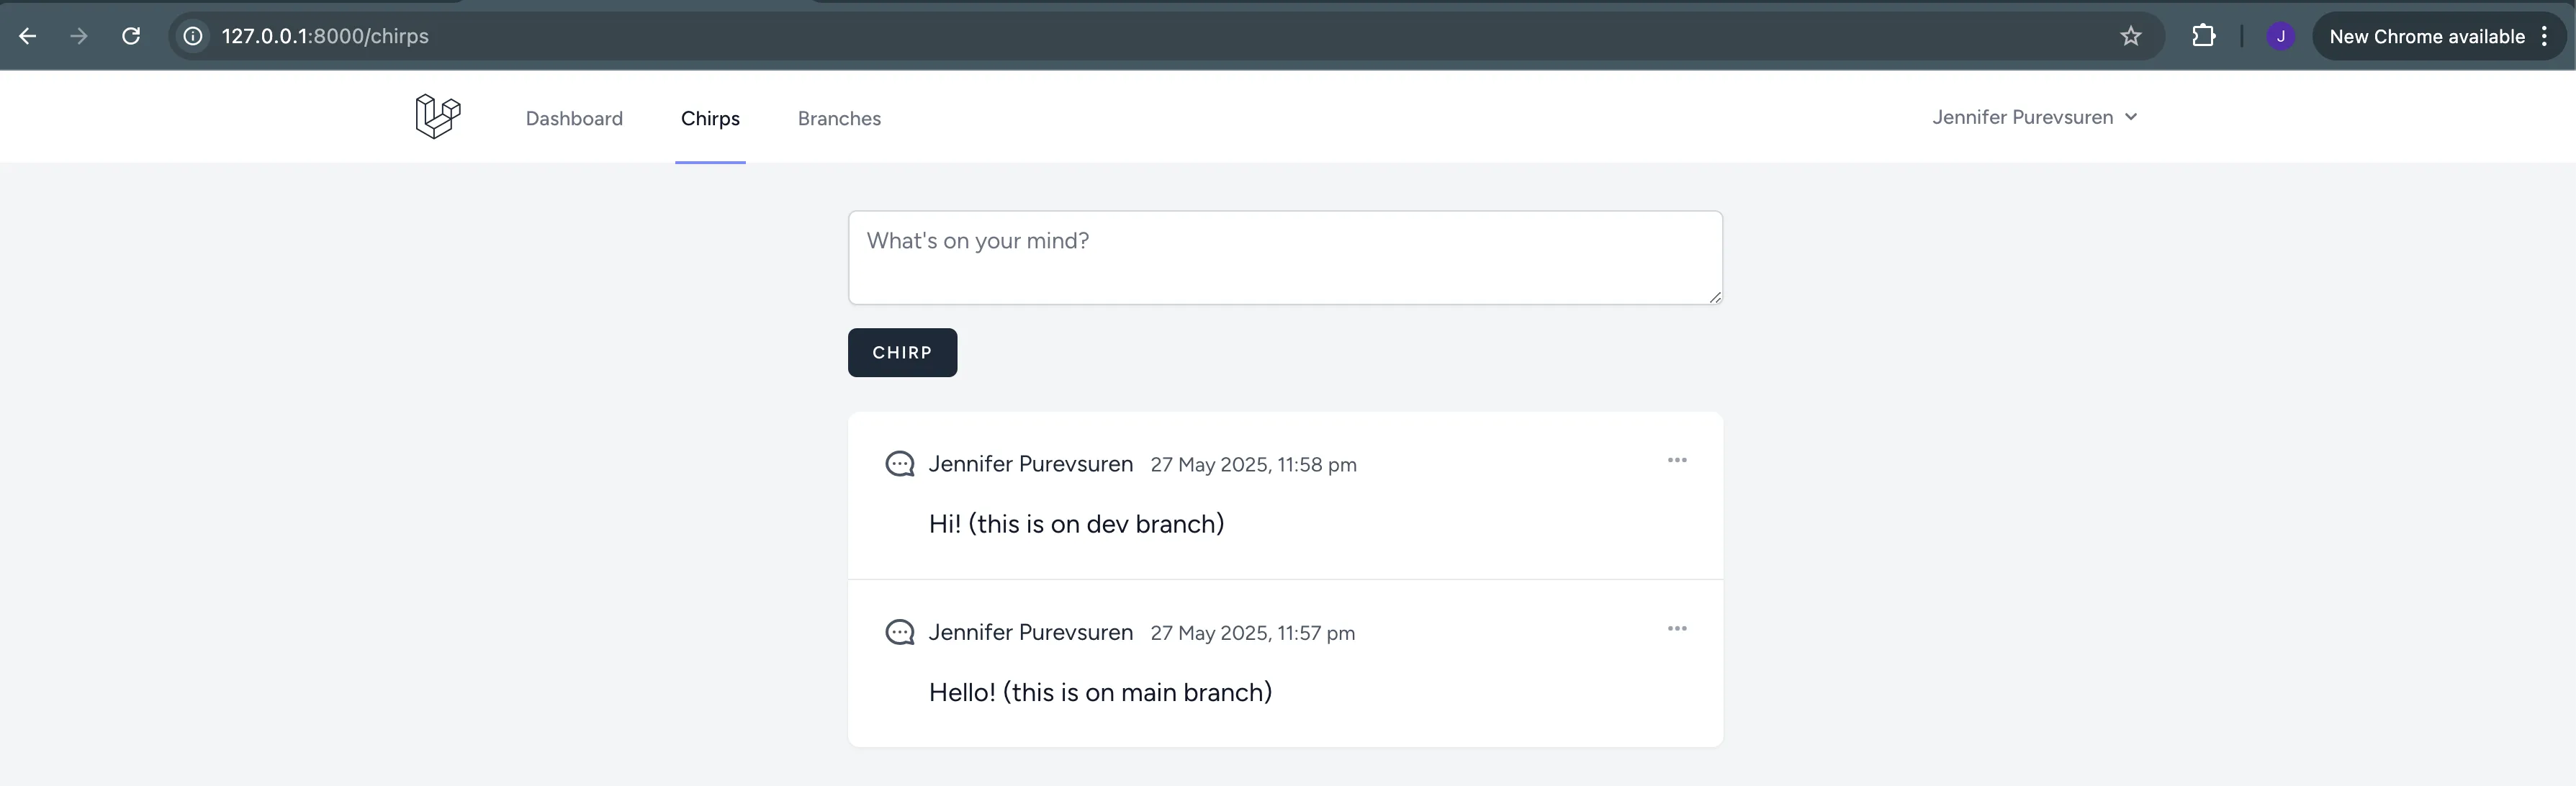The height and width of the screenshot is (786, 2576).
Task: Click the Laravel logo in the navbar
Action: point(437,116)
